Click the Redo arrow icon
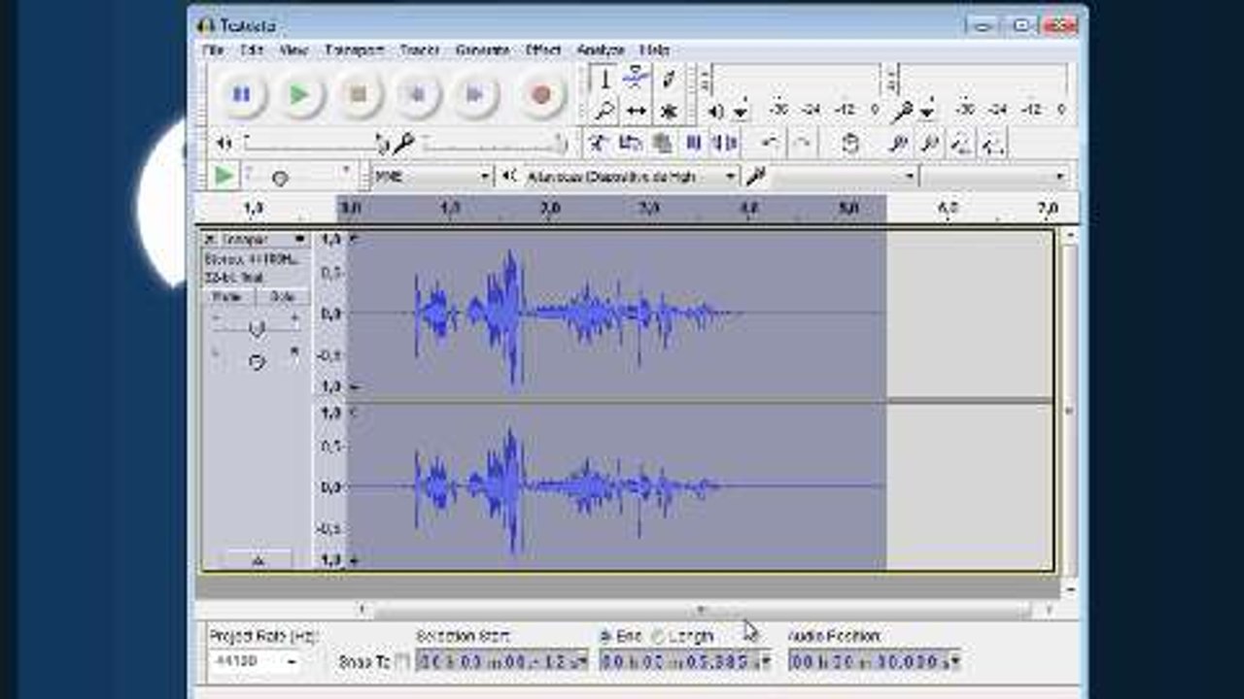The height and width of the screenshot is (699, 1244). [802, 144]
